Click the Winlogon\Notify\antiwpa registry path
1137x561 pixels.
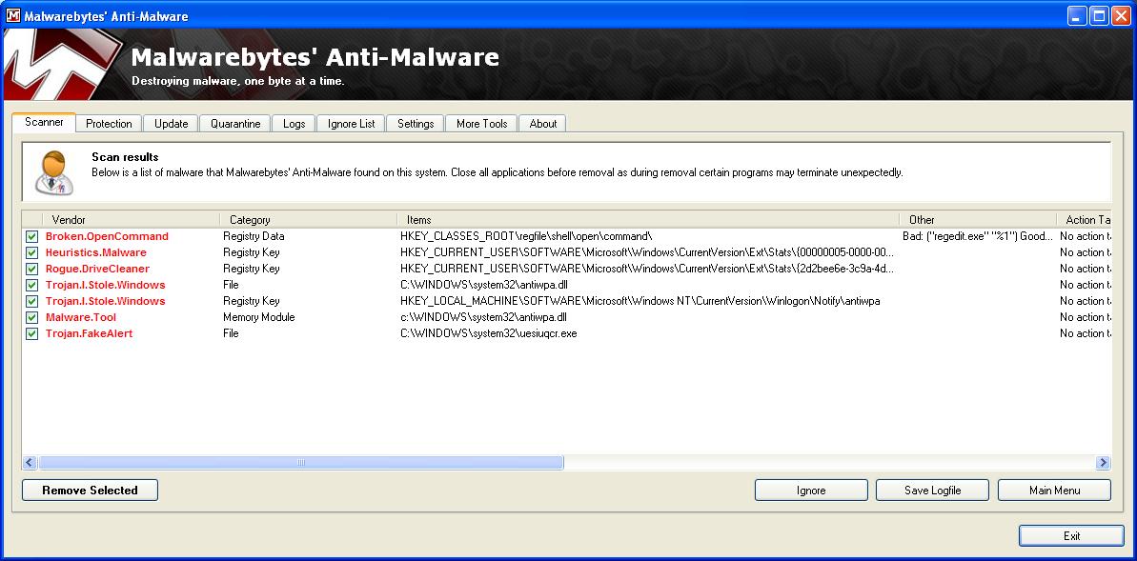[x=640, y=301]
